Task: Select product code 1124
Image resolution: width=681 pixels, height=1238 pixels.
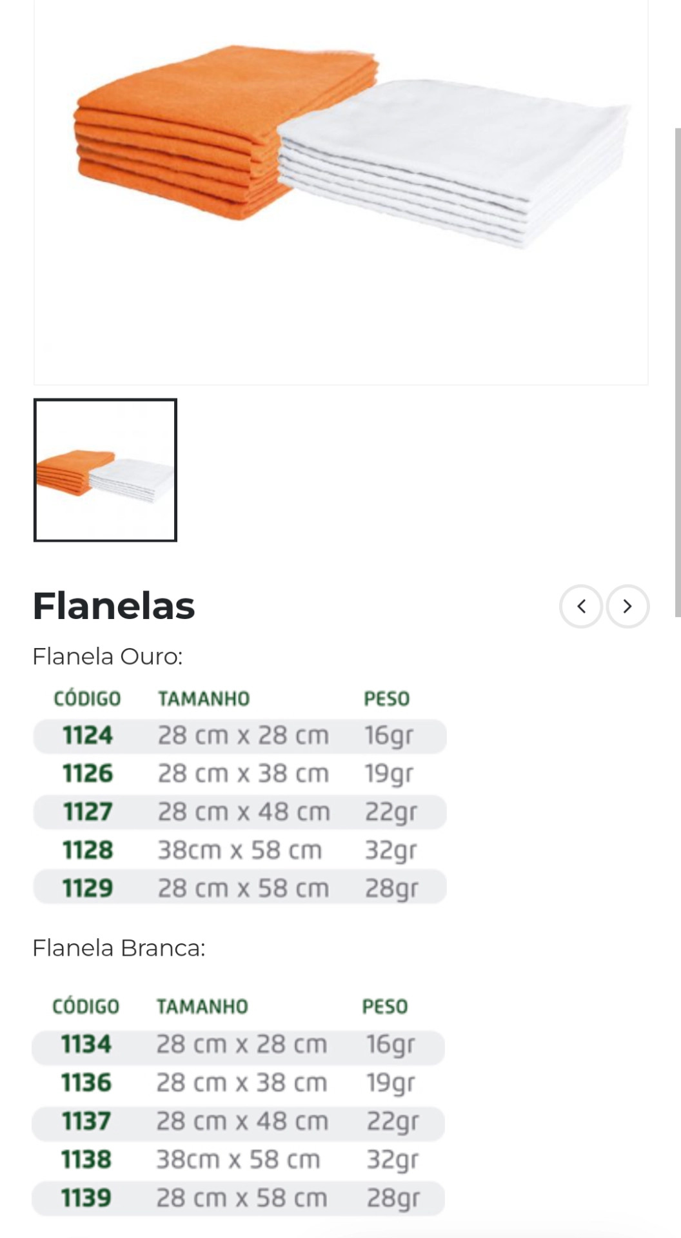Action: click(x=88, y=736)
